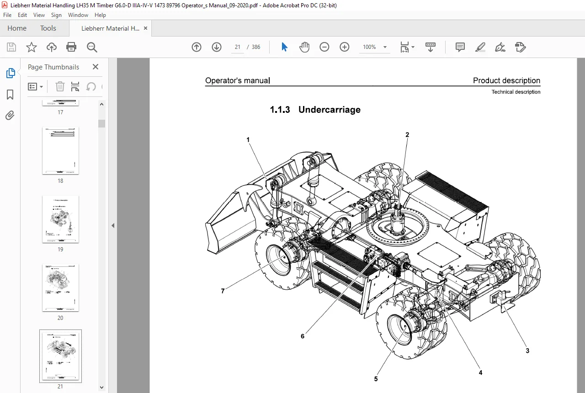Select page 20 thumbnail

[60, 288]
